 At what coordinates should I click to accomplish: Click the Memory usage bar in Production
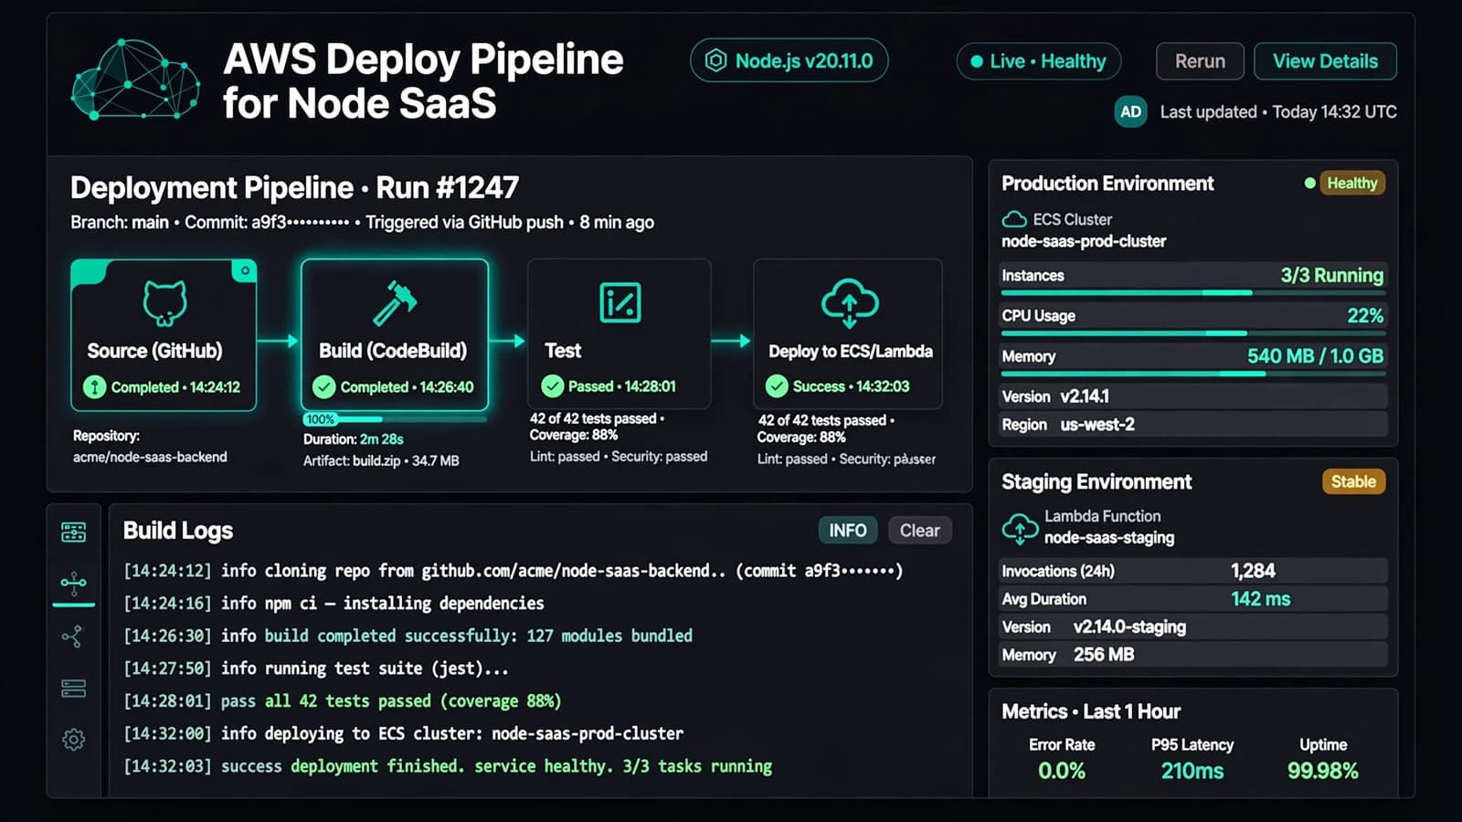pyautogui.click(x=1193, y=374)
